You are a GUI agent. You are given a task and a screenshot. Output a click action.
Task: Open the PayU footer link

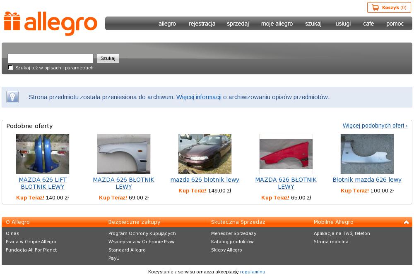(x=114, y=258)
